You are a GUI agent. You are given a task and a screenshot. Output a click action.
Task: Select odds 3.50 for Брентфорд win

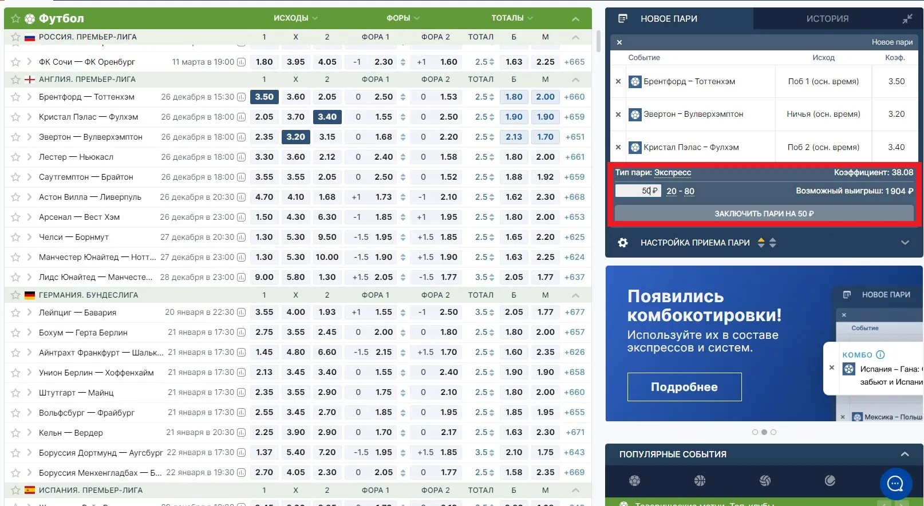tap(264, 97)
